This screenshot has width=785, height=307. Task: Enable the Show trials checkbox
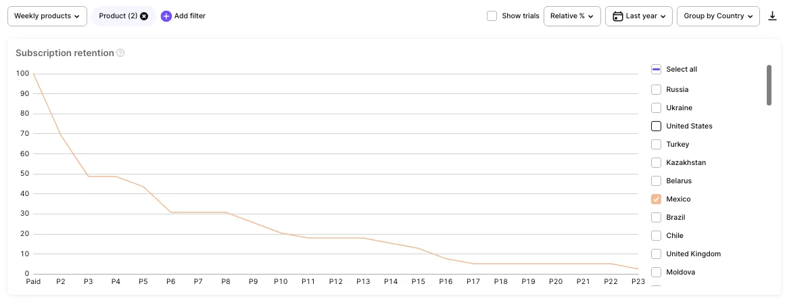492,16
